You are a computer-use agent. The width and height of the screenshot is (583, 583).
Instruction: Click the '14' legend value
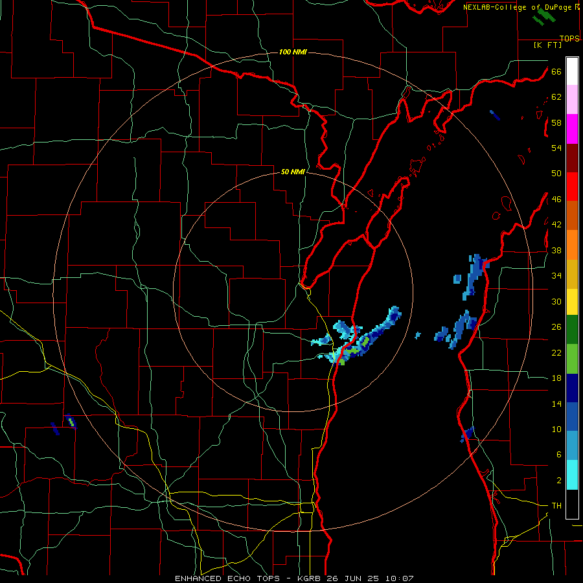tap(556, 404)
